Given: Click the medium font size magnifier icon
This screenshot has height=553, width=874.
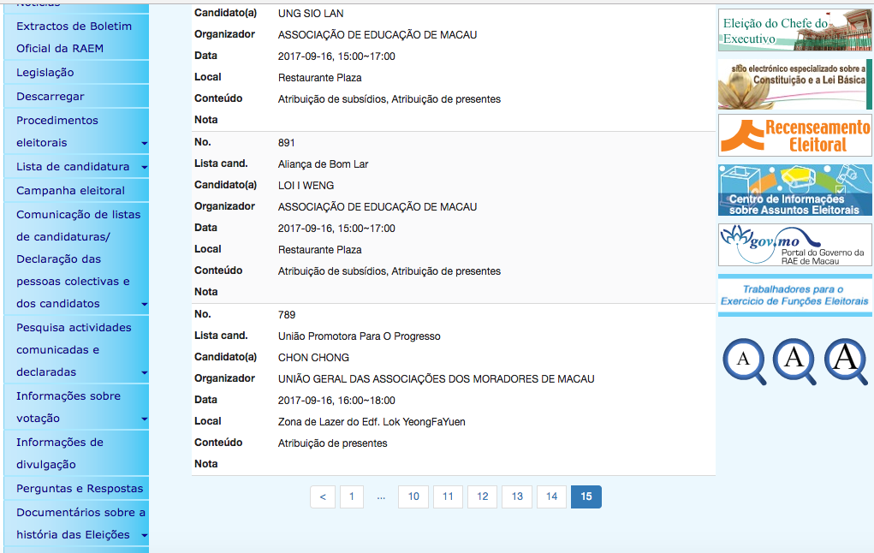Looking at the screenshot, I should pyautogui.click(x=794, y=360).
